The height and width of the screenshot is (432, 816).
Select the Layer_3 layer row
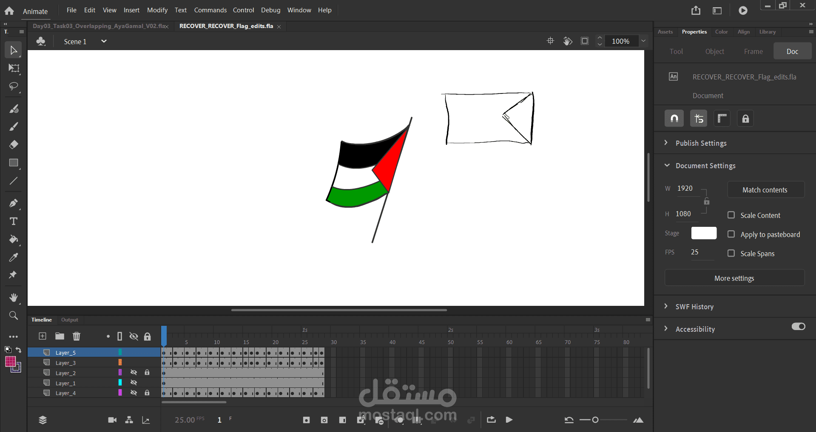click(94, 363)
